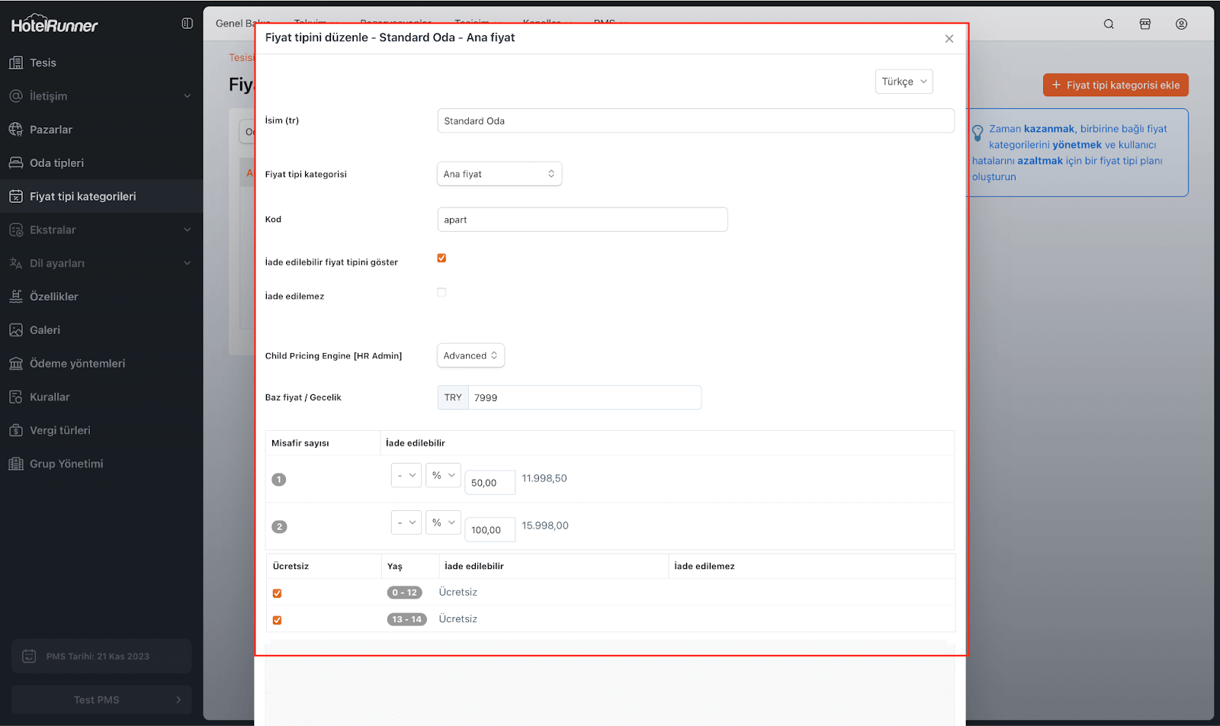Toggle Ücretsiz checkbox for age 13 - 14
1220x726 pixels.
point(277,620)
